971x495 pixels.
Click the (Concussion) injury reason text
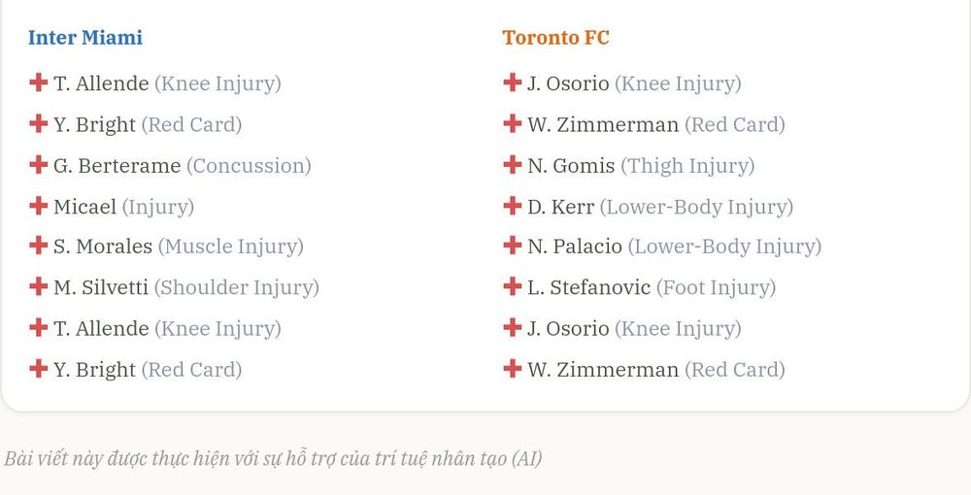coord(249,166)
